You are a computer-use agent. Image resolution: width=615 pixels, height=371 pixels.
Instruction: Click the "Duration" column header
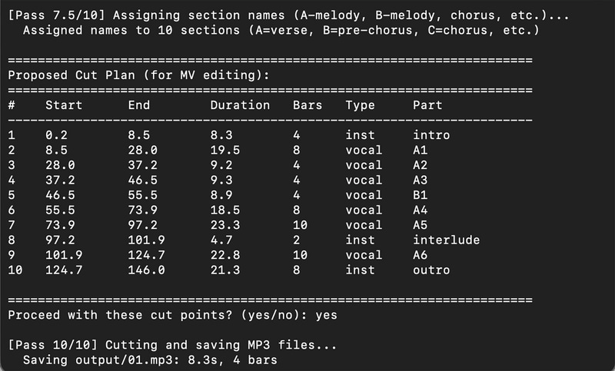click(240, 104)
